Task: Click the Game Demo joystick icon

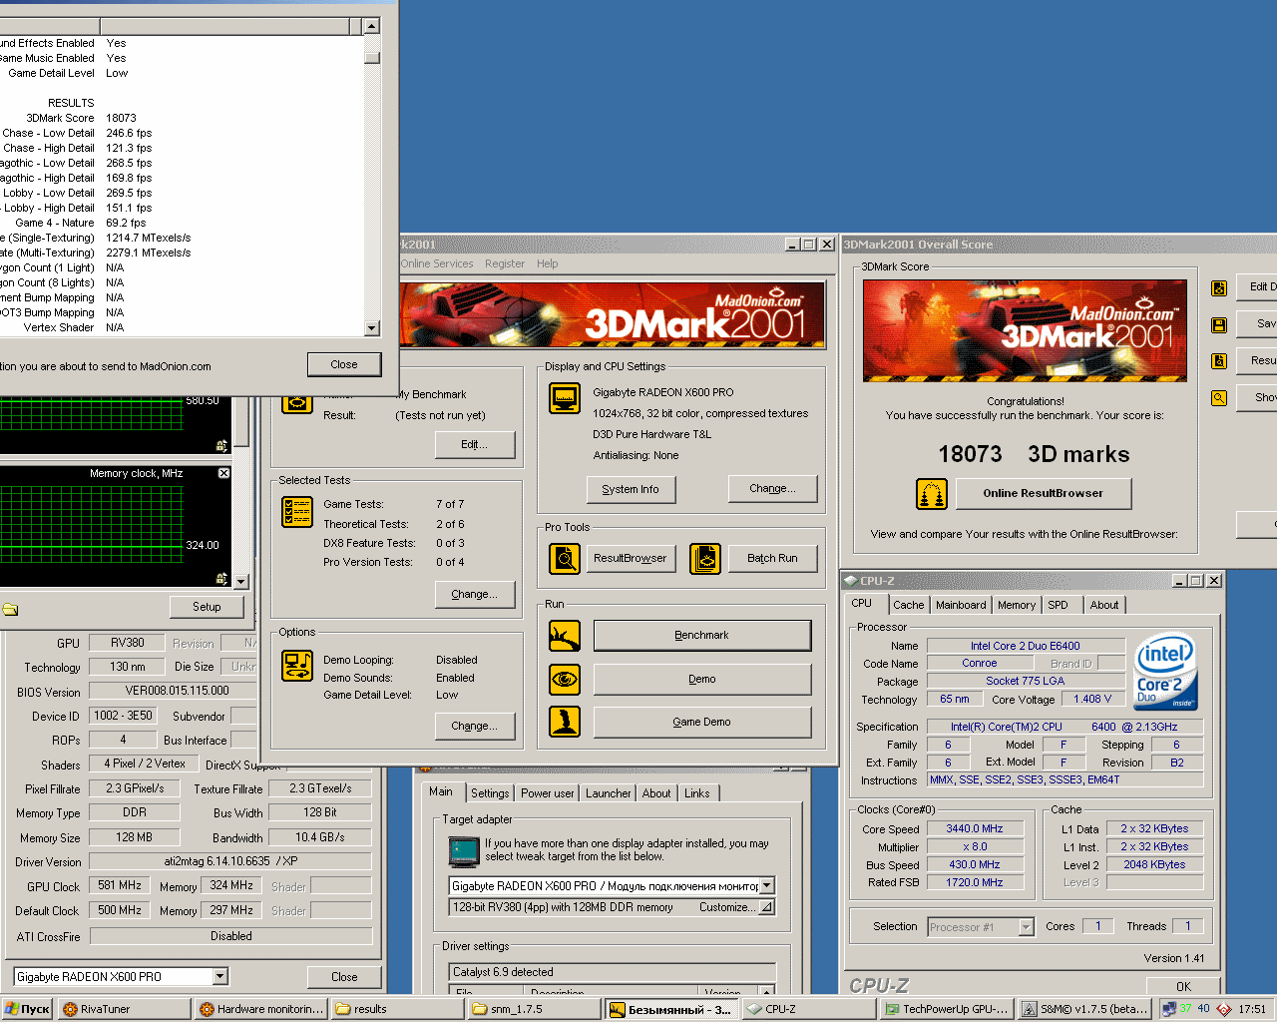Action: (x=565, y=722)
